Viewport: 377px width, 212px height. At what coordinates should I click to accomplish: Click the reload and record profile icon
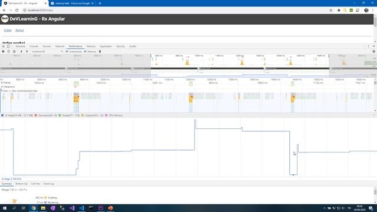tap(9, 51)
